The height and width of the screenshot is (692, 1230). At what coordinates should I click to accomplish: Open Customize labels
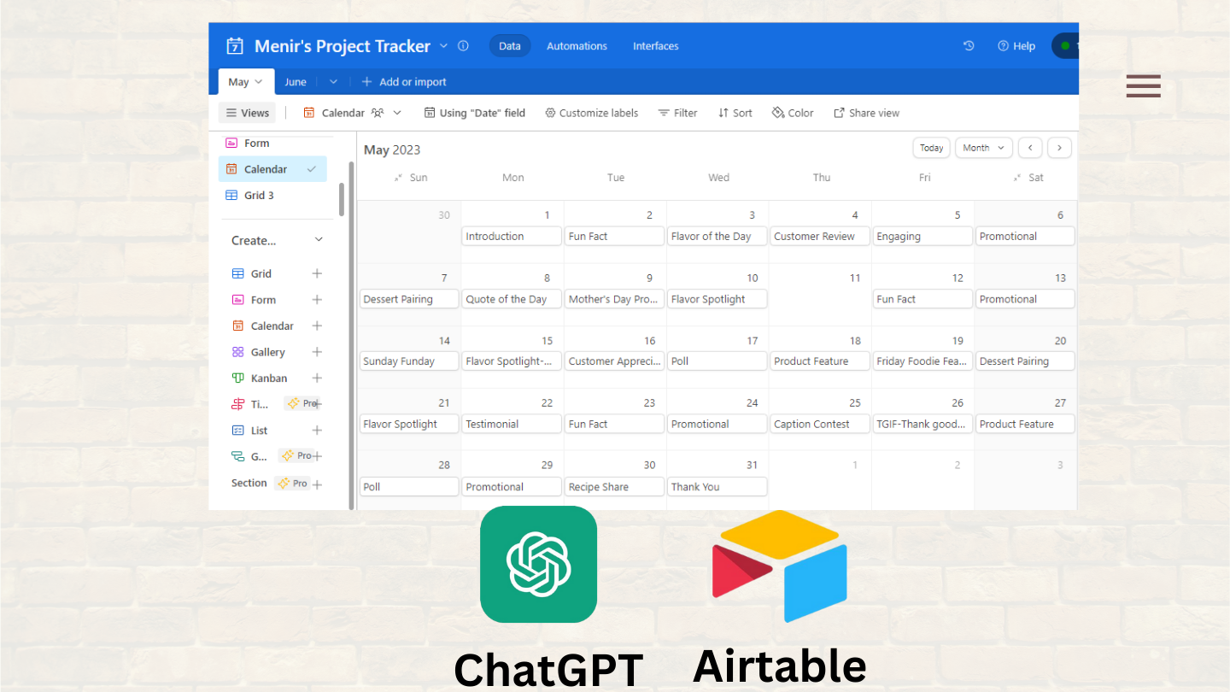point(592,113)
